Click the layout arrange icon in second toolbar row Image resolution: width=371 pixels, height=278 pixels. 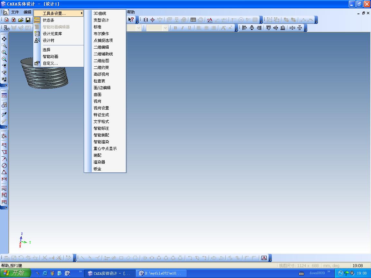click(7, 28)
